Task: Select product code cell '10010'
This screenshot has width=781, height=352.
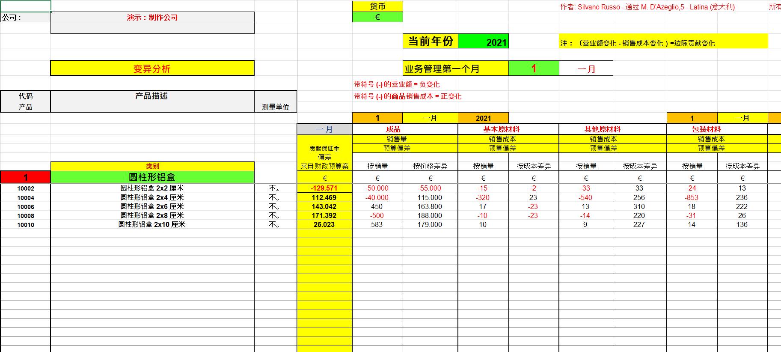Action: pos(26,225)
